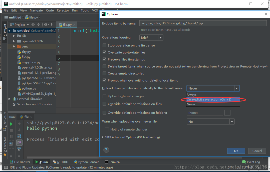Click the Collapse All icon in Project panel
This screenshot has width=270, height=172.
click(39, 24)
